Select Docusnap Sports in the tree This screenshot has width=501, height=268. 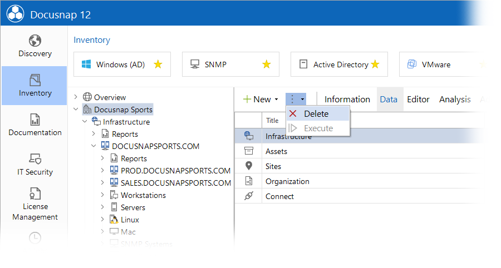pyautogui.click(x=123, y=110)
